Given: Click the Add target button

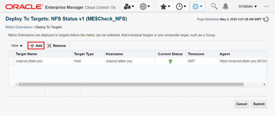Looking at the screenshot, I should coord(36,46).
